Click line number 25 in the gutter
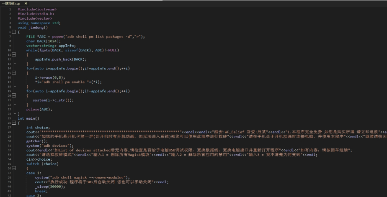This screenshot has width=387, height=197. (x=9, y=118)
